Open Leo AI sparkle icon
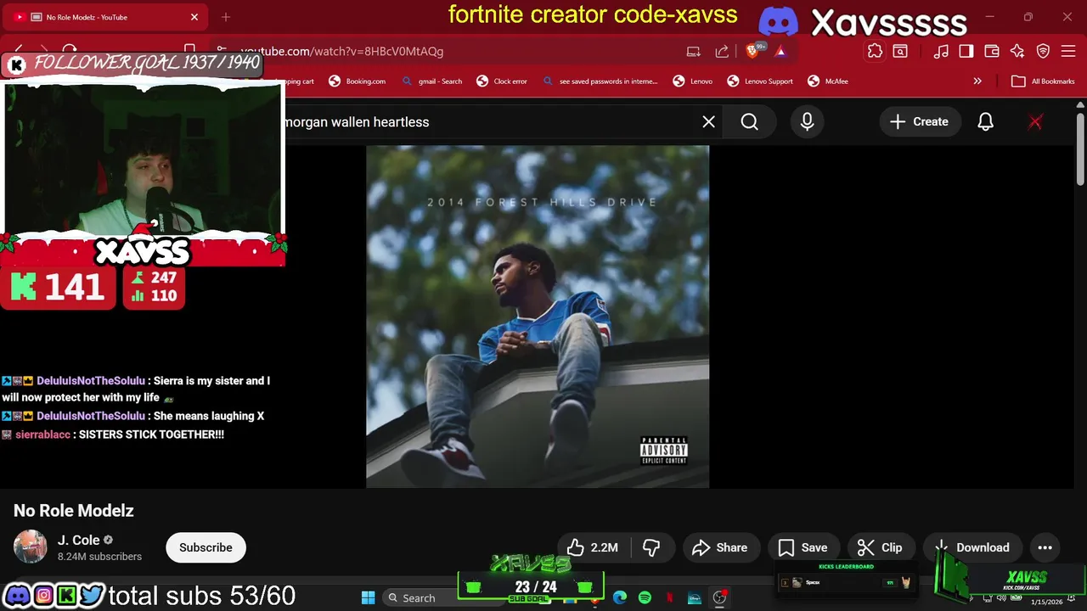This screenshot has height=611, width=1087. point(1017,51)
